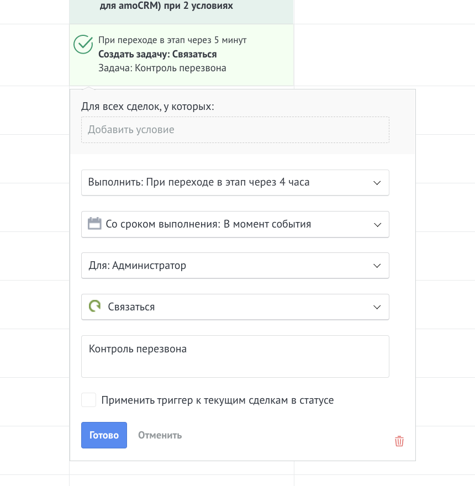This screenshot has width=475, height=486.
Task: Click the red trash delete icon
Action: point(399,441)
